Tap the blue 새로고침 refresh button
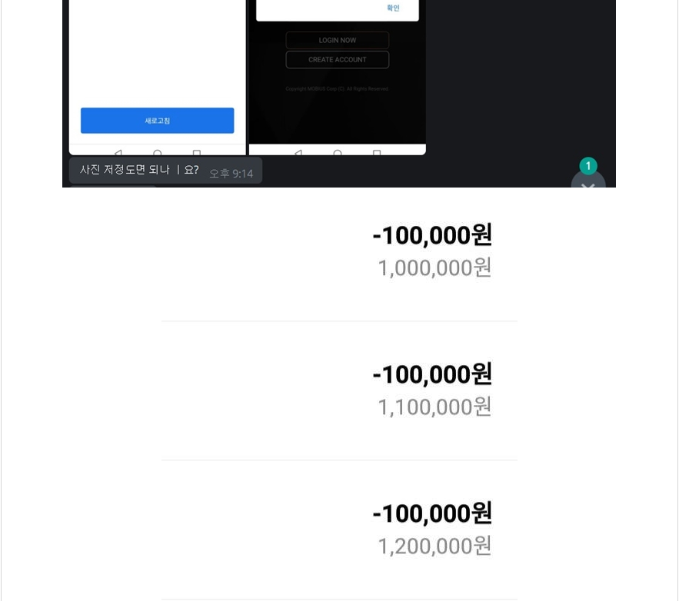 pyautogui.click(x=157, y=121)
